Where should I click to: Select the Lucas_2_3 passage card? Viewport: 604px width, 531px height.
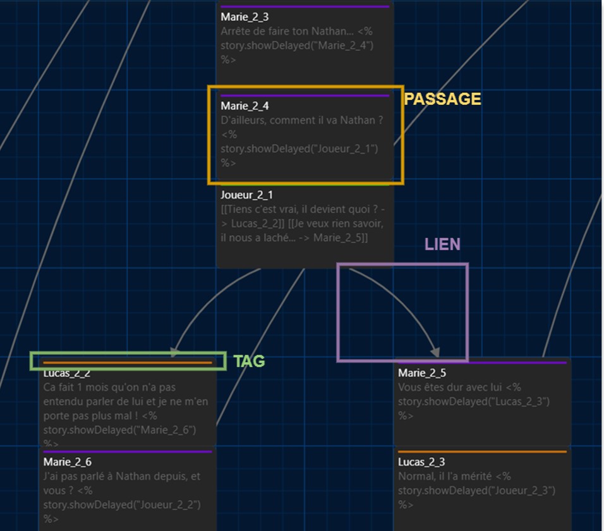coord(482,489)
